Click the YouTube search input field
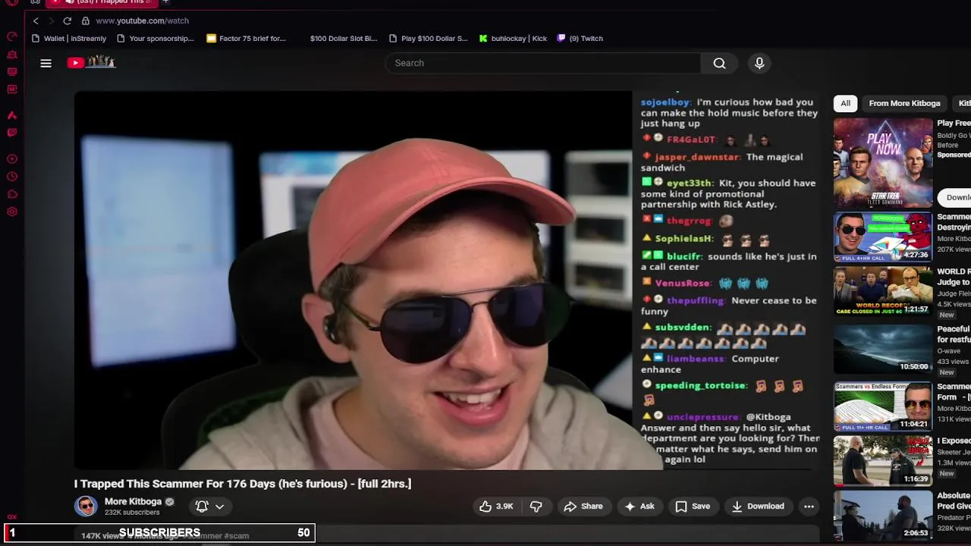The width and height of the screenshot is (971, 546). point(542,63)
